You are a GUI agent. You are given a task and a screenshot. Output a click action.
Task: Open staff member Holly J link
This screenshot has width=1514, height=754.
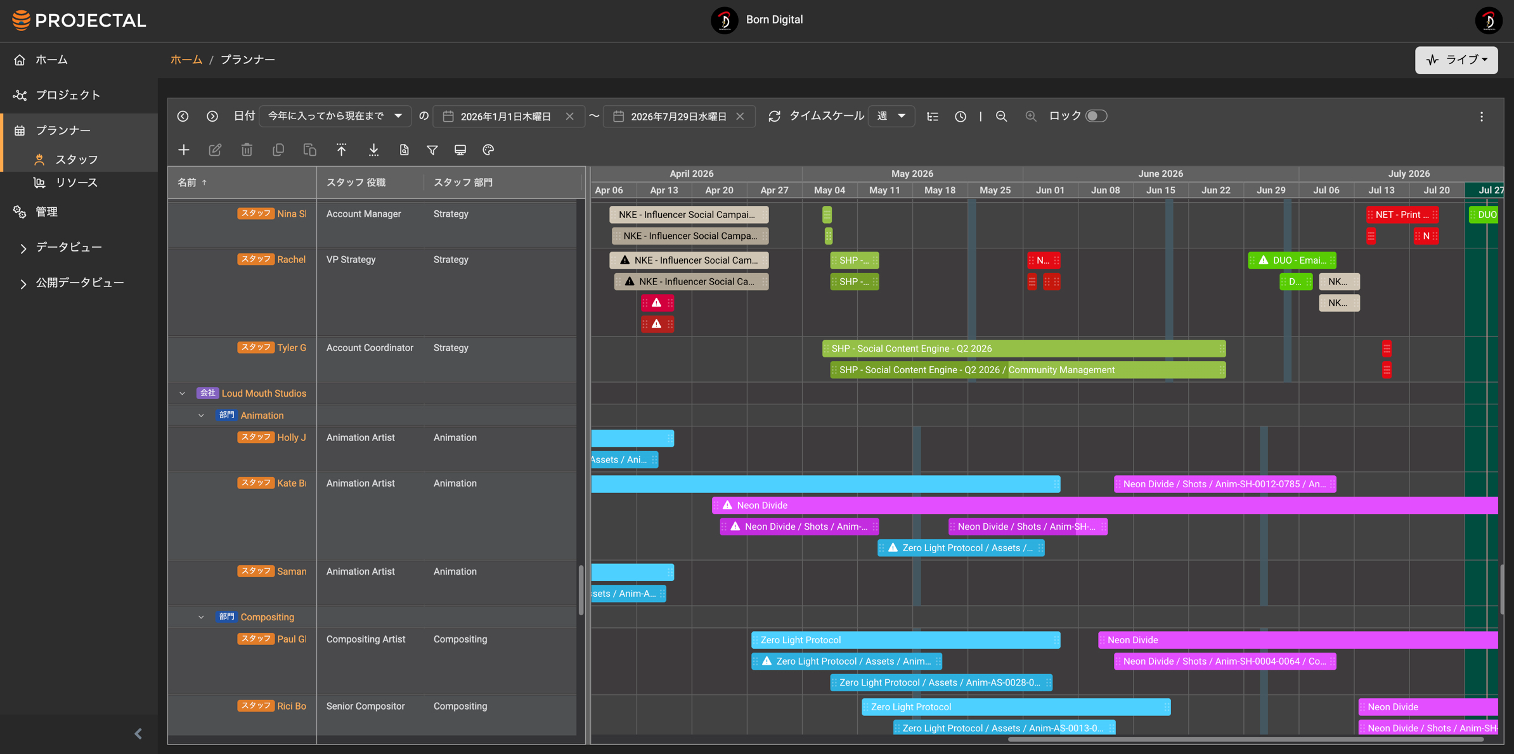tap(292, 438)
